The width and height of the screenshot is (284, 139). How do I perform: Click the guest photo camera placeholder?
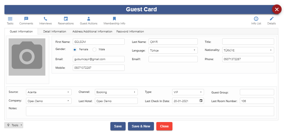pyautogui.click(x=27, y=57)
